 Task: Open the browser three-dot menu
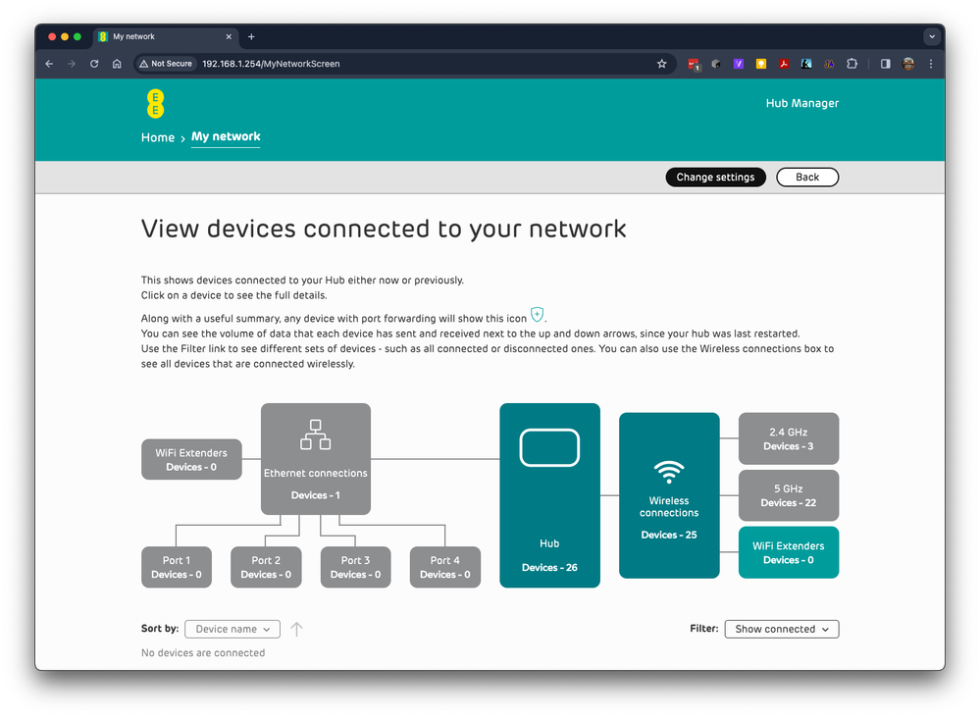tap(931, 64)
